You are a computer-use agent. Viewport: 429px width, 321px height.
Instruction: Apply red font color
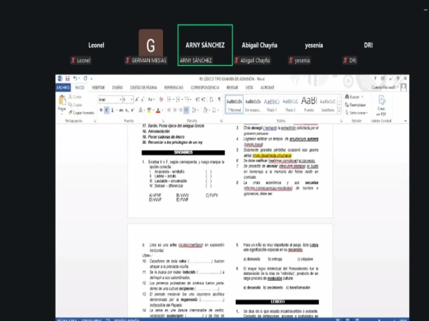(x=158, y=110)
